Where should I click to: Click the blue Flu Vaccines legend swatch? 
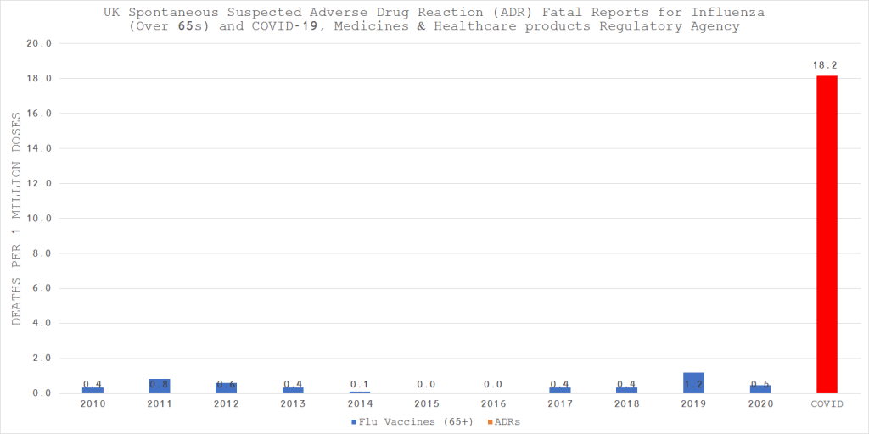[x=352, y=421]
